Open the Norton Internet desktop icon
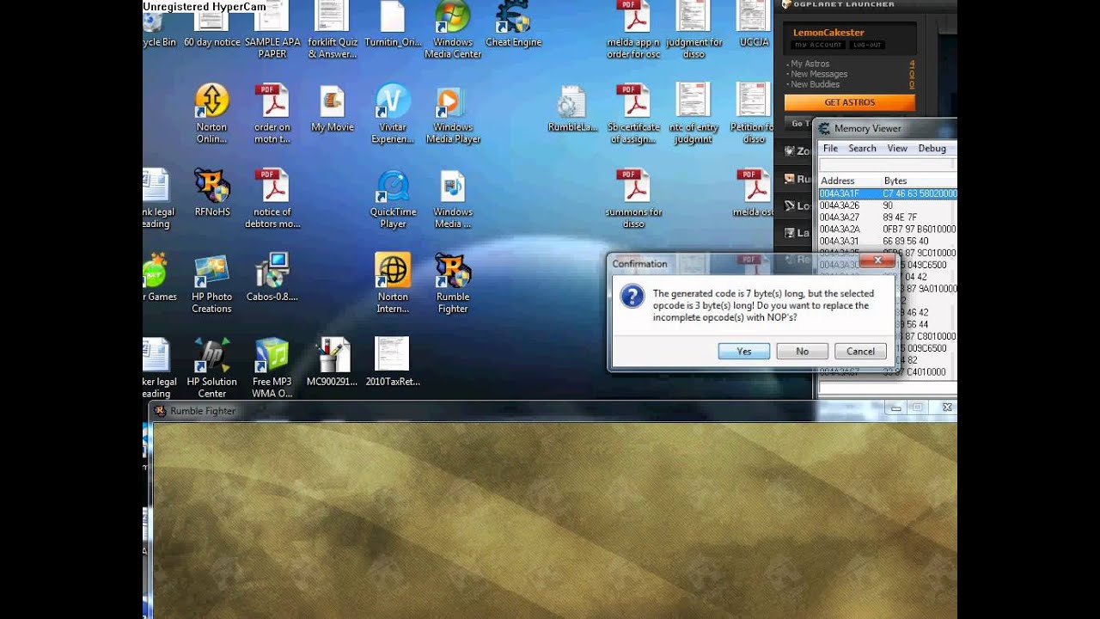 [x=393, y=284]
